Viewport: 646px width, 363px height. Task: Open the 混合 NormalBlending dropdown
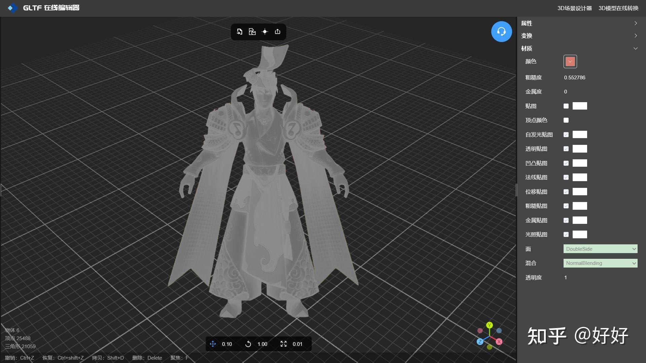(601, 263)
